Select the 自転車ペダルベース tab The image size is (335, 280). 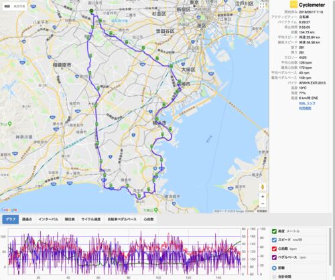click(x=122, y=220)
